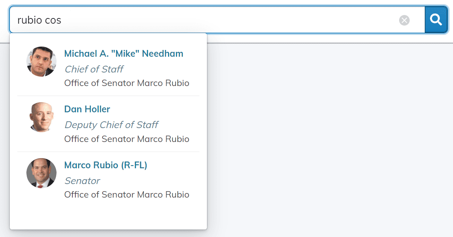Click the empty middle of the search field
453x237 pixels.
(x=226, y=20)
